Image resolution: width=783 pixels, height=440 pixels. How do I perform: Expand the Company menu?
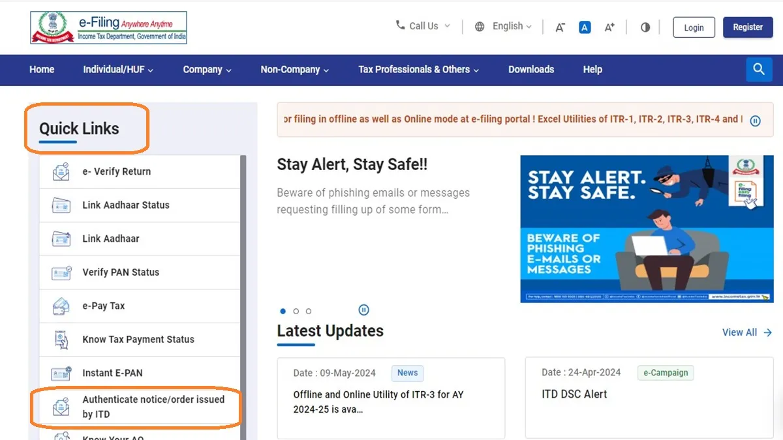pyautogui.click(x=207, y=70)
